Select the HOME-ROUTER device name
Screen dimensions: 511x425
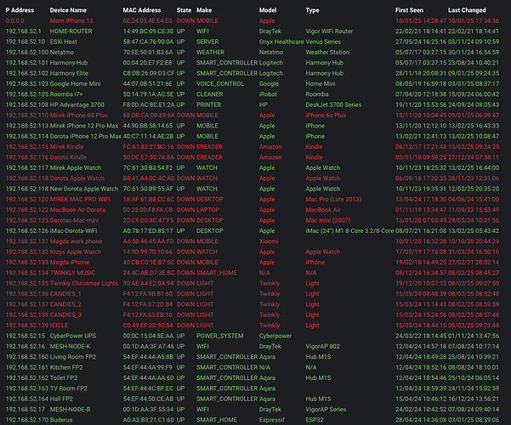pyautogui.click(x=71, y=31)
